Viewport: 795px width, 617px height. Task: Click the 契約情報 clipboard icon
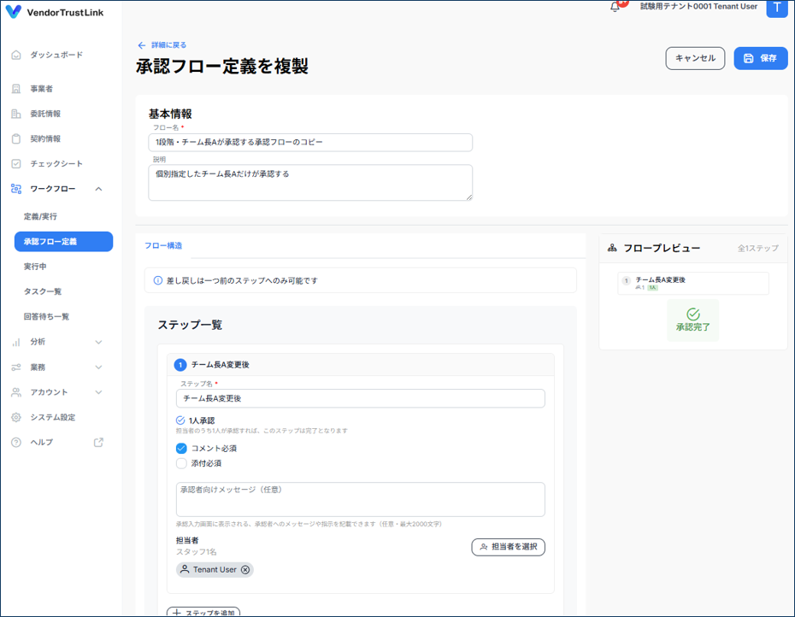click(x=16, y=138)
